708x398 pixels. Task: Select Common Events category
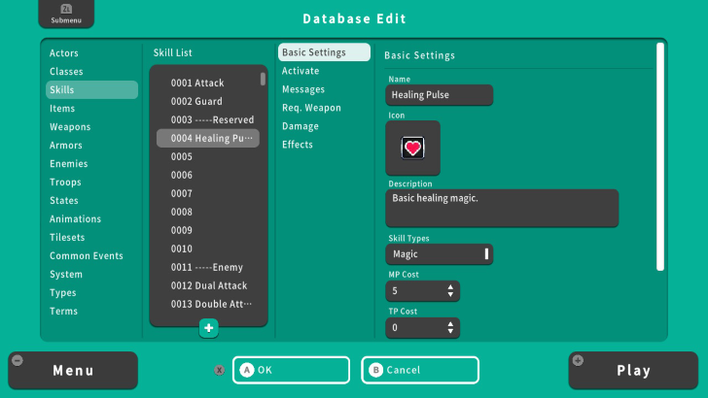coord(91,256)
